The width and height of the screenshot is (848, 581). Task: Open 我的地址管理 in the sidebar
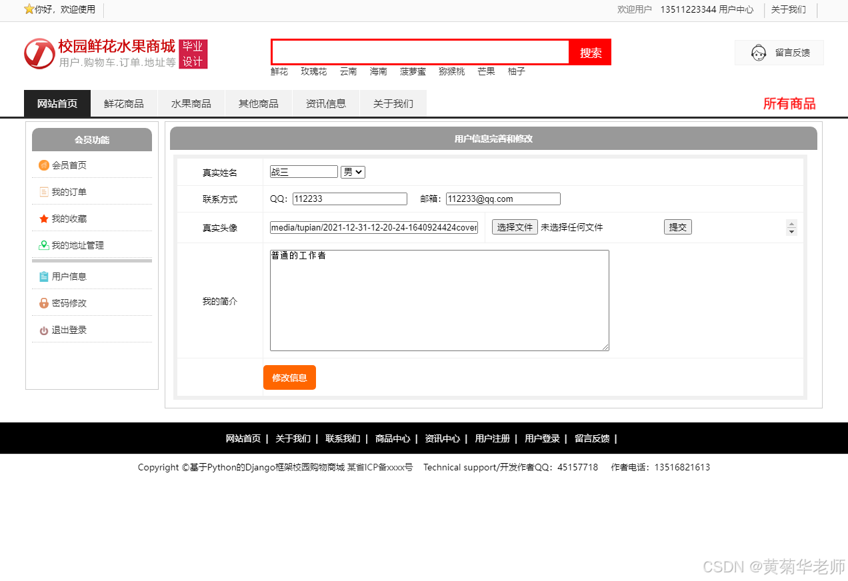pyautogui.click(x=78, y=245)
